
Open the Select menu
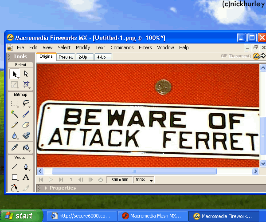click(x=64, y=48)
